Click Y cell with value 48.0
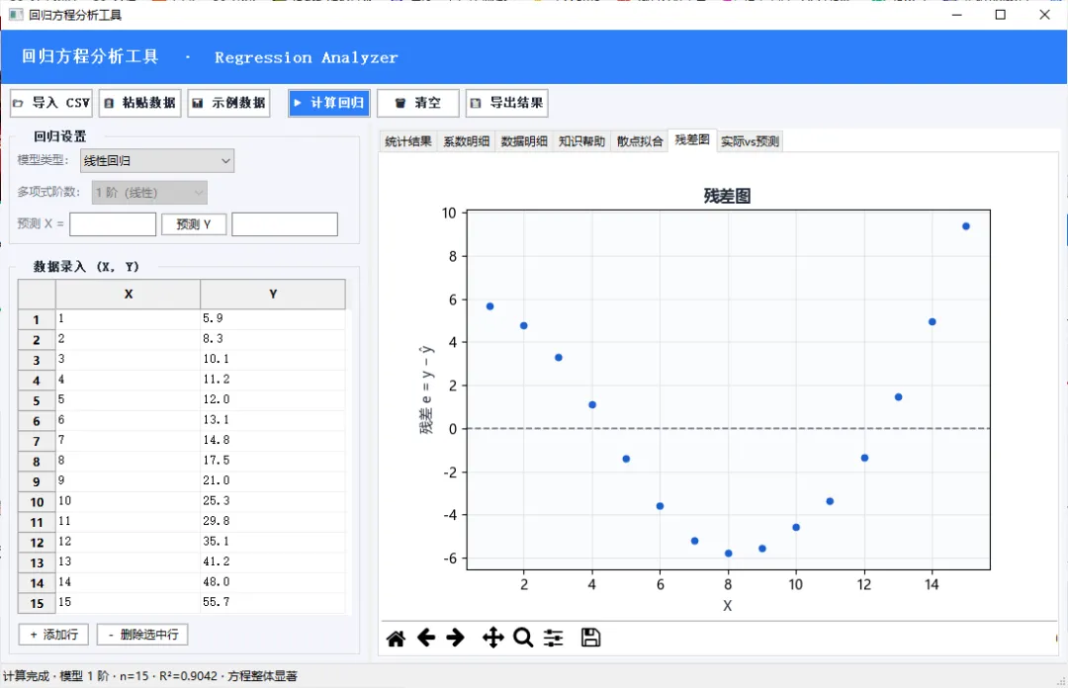 pos(273,582)
